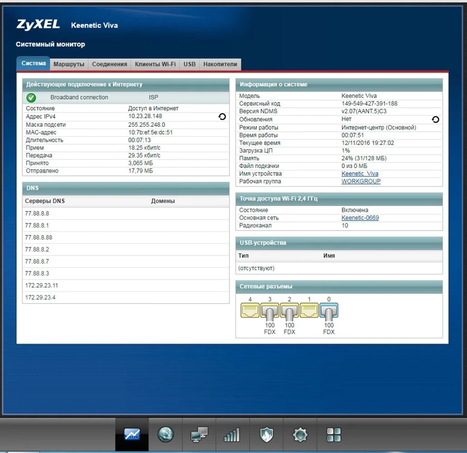Open the Internet globe icon in bottom bar

point(165,434)
